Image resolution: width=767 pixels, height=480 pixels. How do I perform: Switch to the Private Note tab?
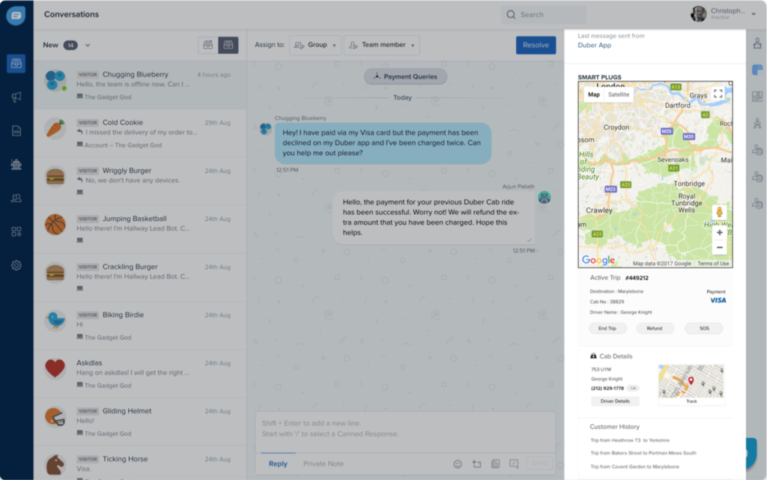324,464
